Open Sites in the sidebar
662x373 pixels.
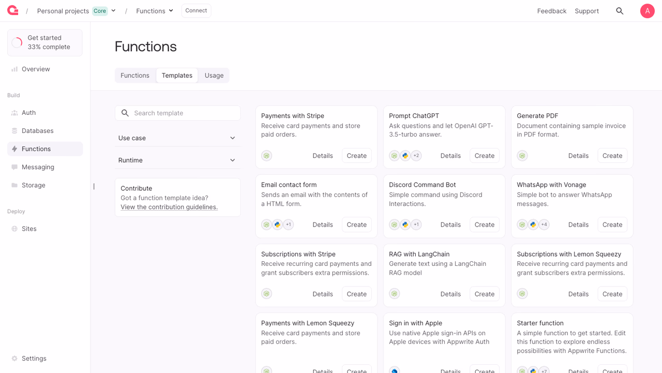(45, 229)
